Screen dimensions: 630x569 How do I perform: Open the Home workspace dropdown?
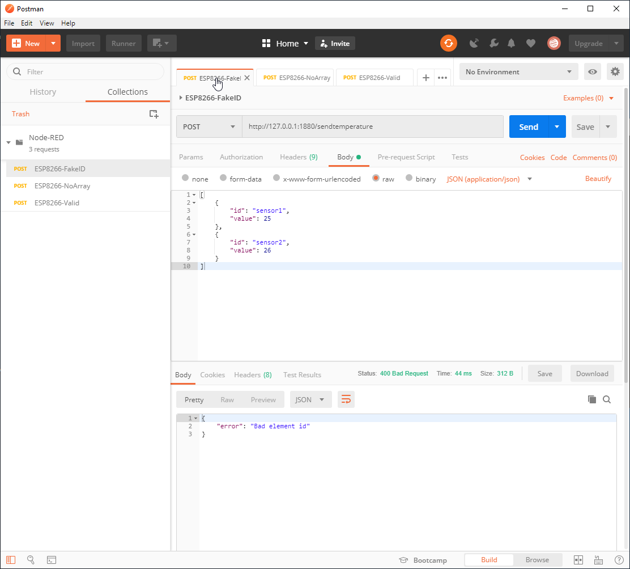point(306,43)
